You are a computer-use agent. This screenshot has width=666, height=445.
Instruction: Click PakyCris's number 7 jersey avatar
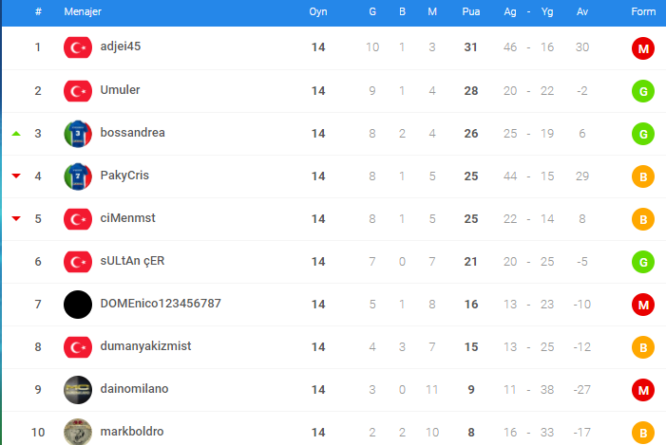click(x=78, y=176)
